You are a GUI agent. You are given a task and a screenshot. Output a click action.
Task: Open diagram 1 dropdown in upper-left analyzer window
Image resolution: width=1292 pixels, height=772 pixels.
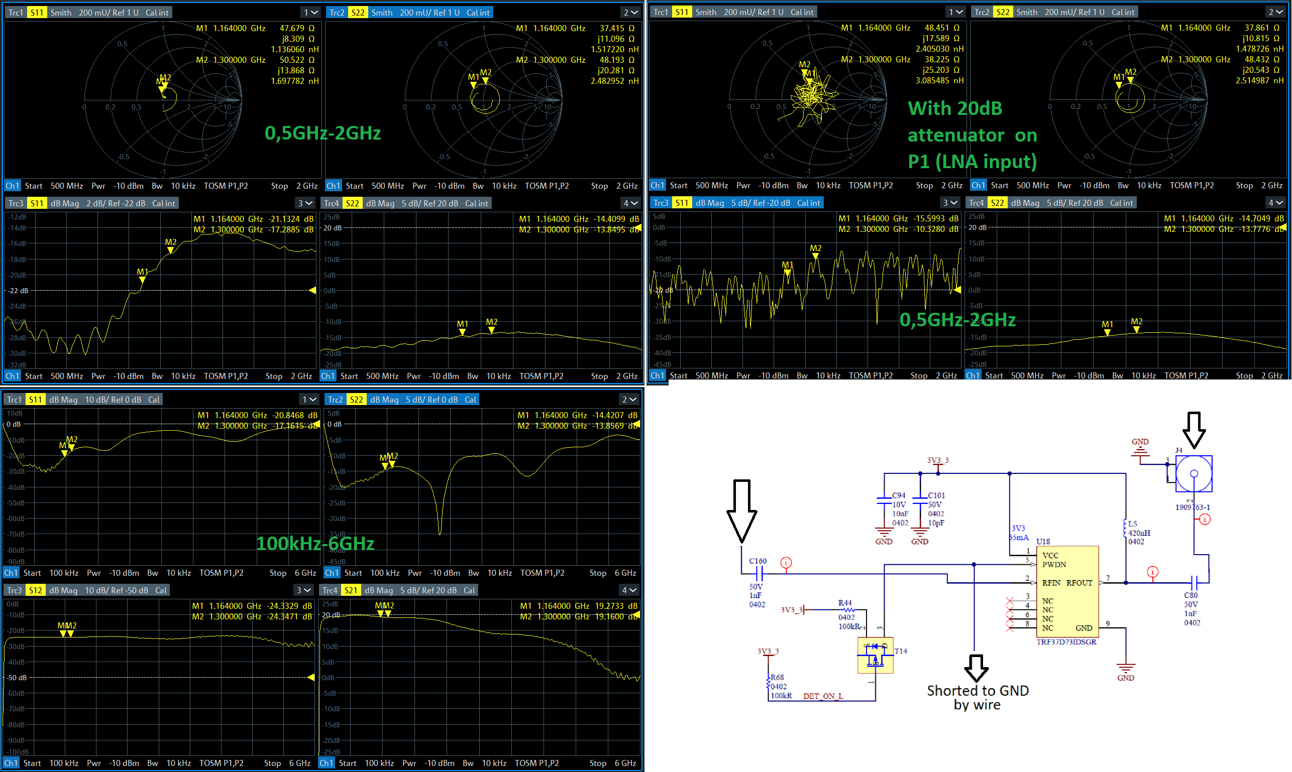[x=311, y=13]
